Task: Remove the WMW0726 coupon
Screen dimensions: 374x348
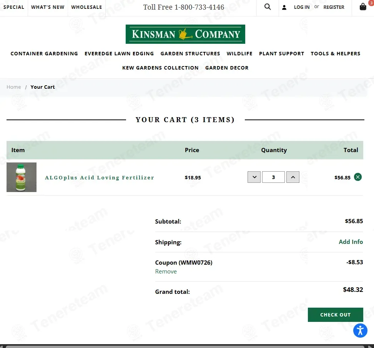Action: (x=166, y=272)
